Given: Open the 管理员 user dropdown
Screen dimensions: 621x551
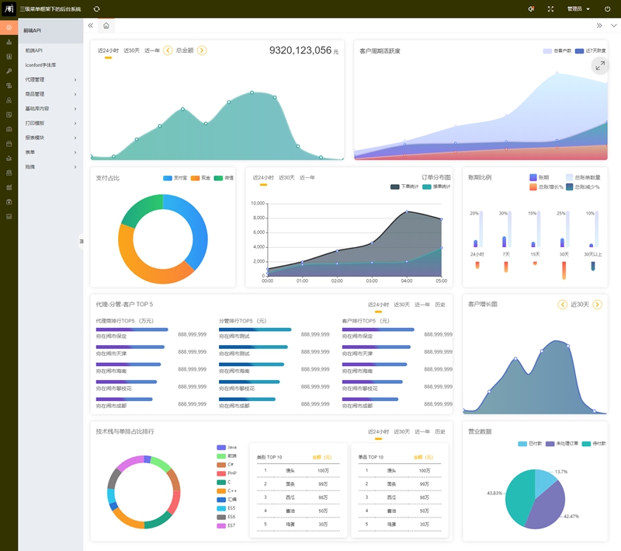Looking at the screenshot, I should coord(578,9).
